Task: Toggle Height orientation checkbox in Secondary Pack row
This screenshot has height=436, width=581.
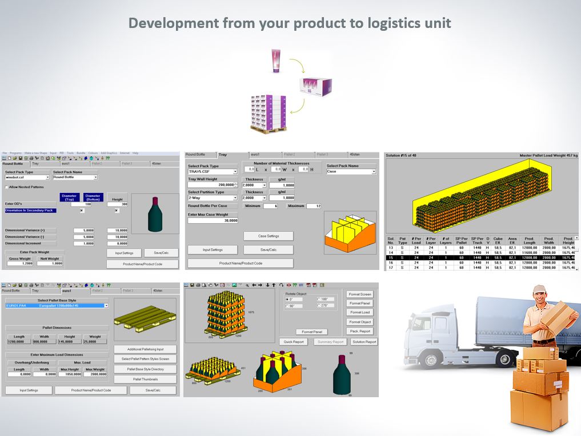Action: coord(117,210)
